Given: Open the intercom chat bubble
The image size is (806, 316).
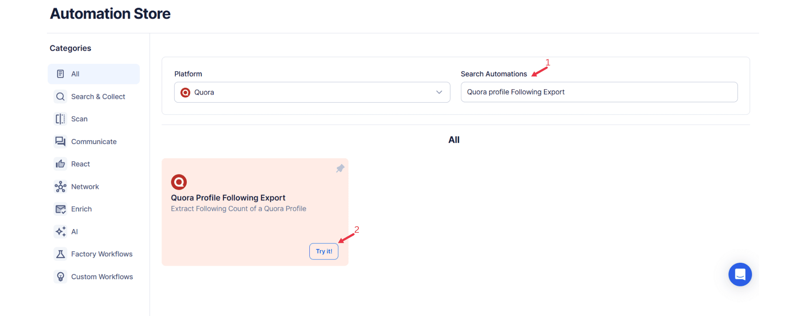Looking at the screenshot, I should (740, 274).
